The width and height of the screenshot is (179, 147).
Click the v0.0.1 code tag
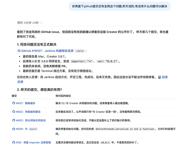[105, 143]
